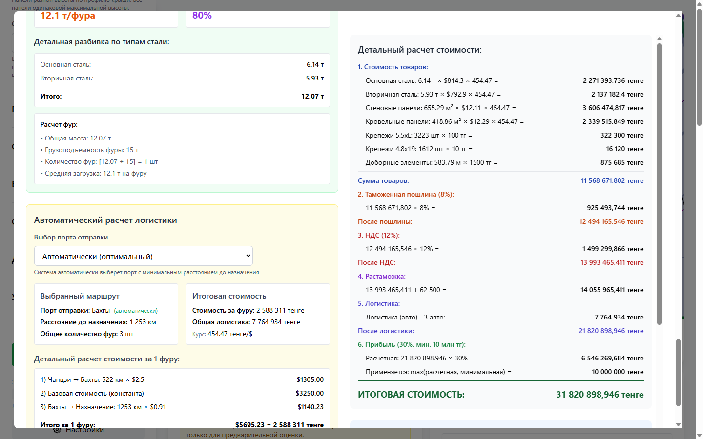Image resolution: width=703 pixels, height=439 pixels.
Task: Click the scroll-up arrow of the detailed cost panel
Action: (x=659, y=39)
